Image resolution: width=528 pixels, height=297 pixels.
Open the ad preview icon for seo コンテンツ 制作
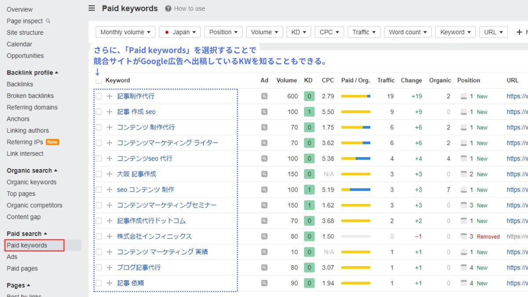click(264, 190)
